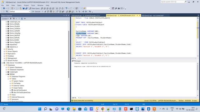Select the edpserve_rx database

tap(13, 47)
